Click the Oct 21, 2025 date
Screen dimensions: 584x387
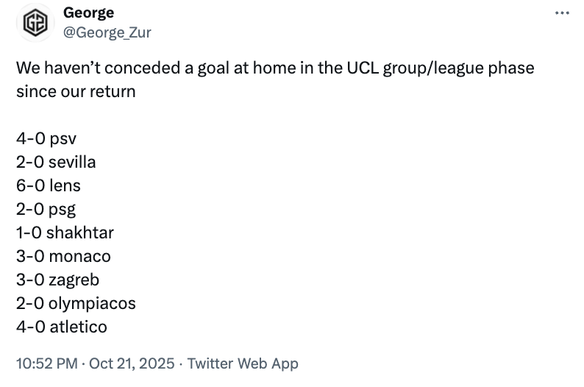(132, 363)
